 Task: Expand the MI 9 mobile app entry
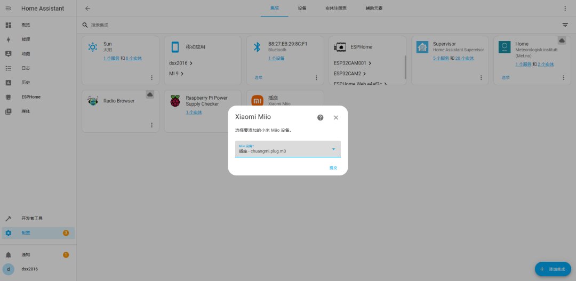coord(177,74)
